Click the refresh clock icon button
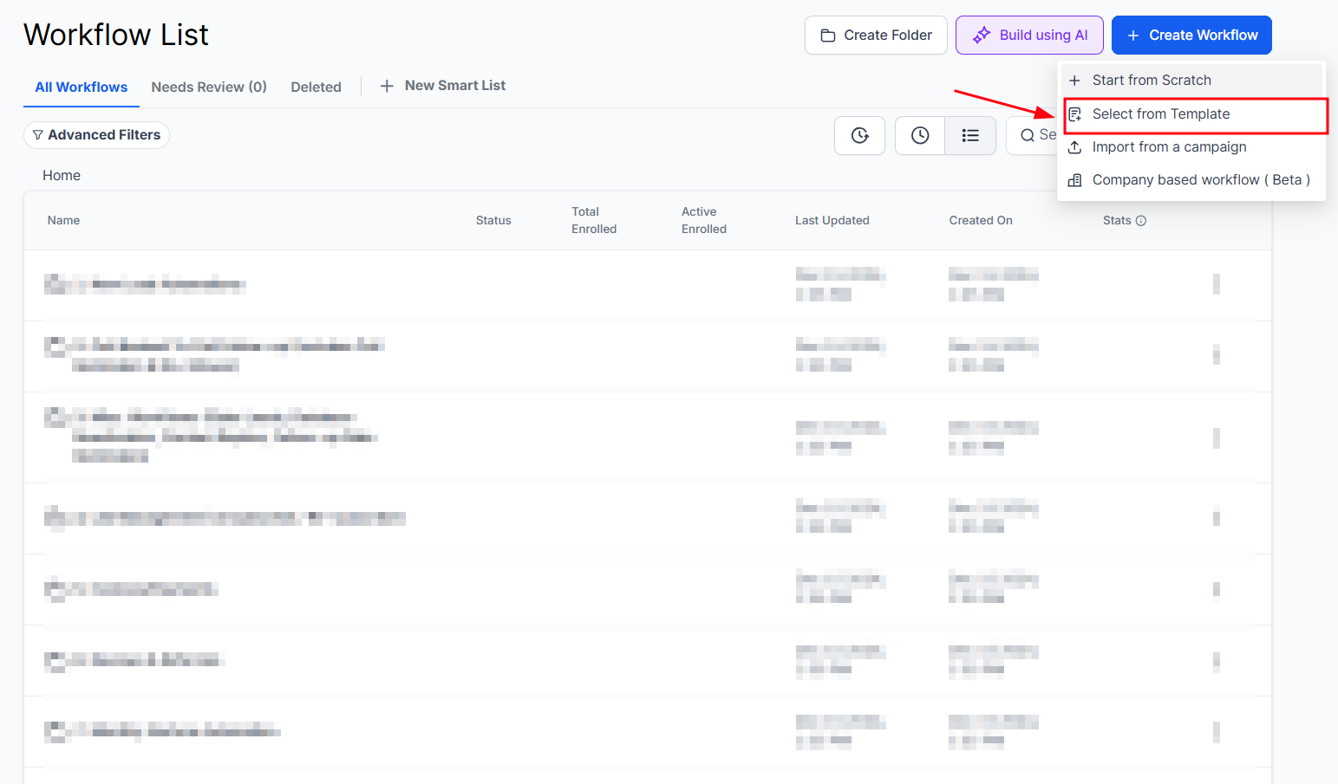Viewport: 1338px width, 784px height. [x=859, y=135]
